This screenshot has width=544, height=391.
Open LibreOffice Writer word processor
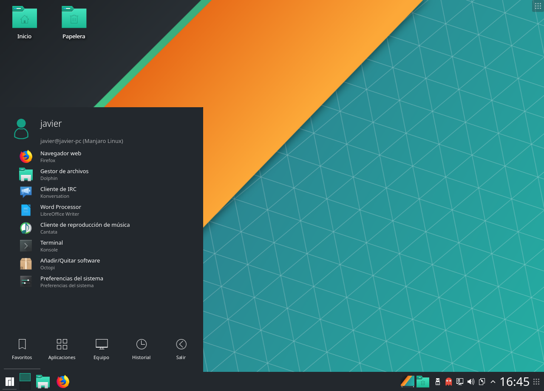pyautogui.click(x=60, y=210)
